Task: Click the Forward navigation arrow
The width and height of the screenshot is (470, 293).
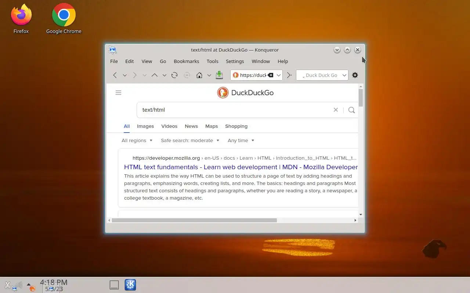Action: pyautogui.click(x=135, y=75)
